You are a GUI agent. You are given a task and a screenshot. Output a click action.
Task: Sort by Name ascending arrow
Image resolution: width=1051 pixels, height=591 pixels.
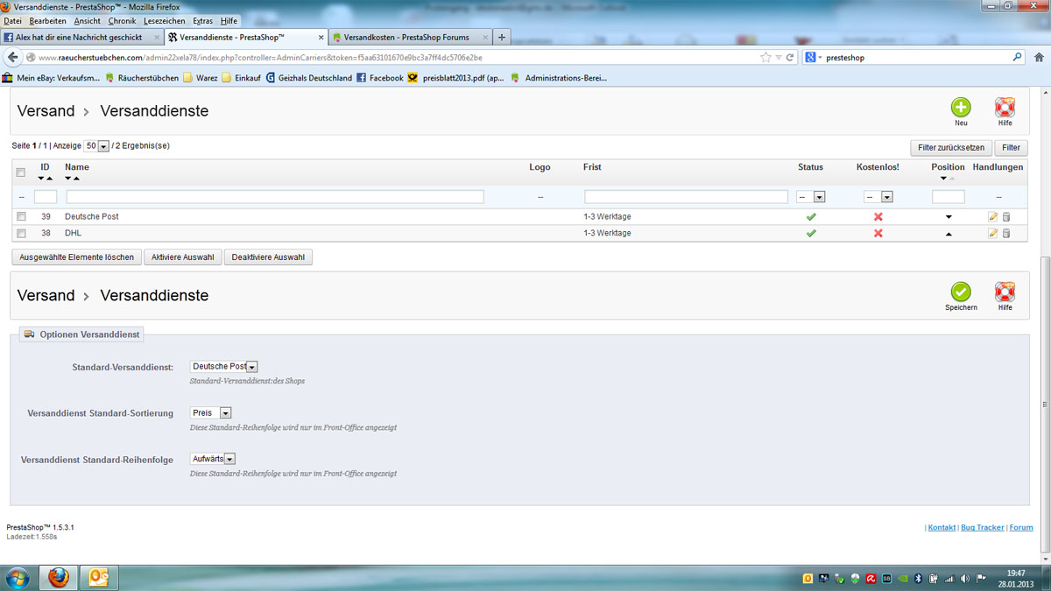tap(77, 179)
